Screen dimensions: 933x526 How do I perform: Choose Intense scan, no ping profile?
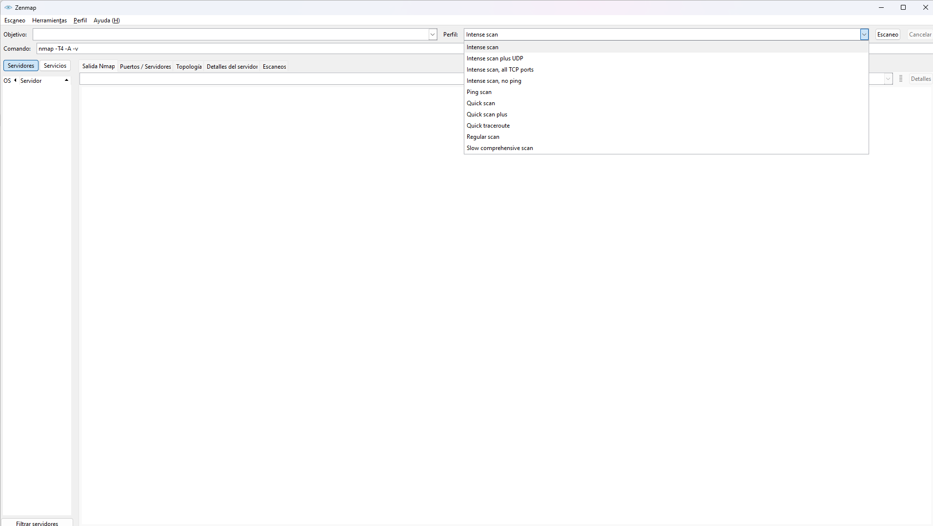(x=666, y=81)
